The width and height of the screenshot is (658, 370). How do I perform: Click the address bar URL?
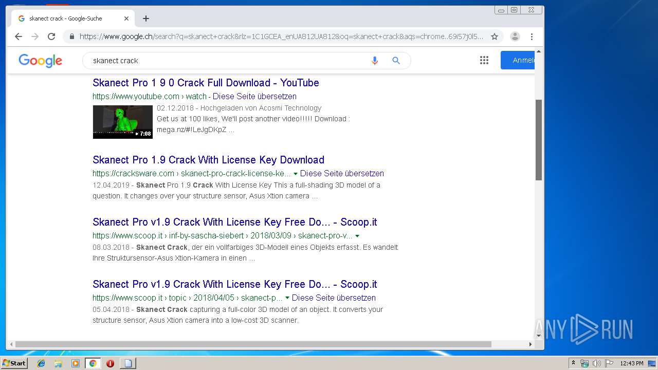(281, 36)
